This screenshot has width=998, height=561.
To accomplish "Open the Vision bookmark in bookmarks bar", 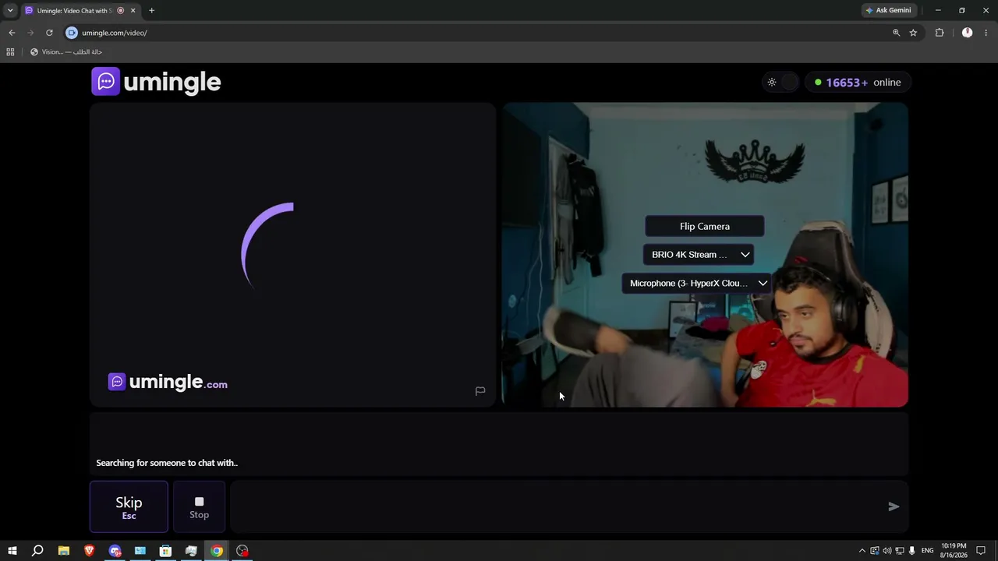I will pos(66,52).
